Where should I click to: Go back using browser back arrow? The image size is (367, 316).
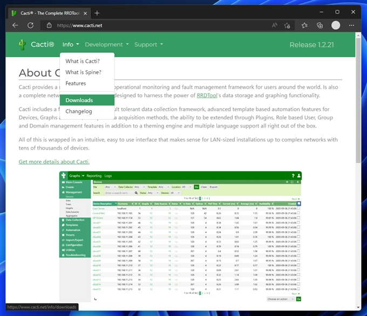(x=15, y=25)
